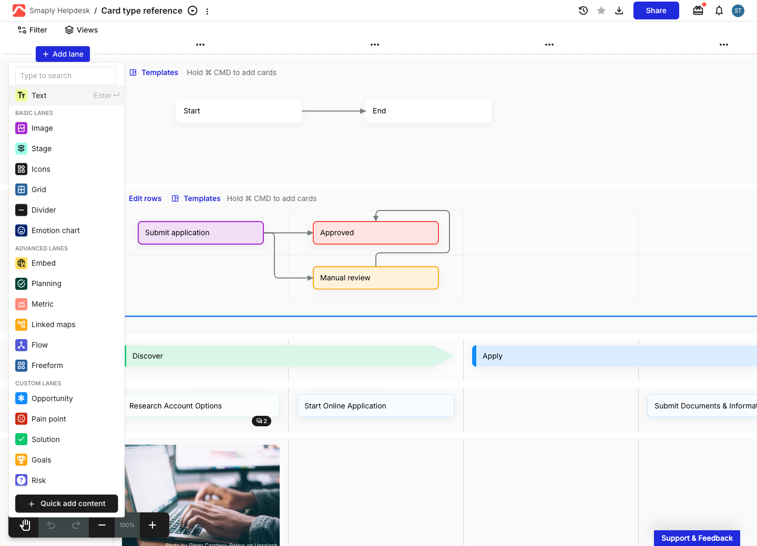The image size is (757, 546).
Task: Go to Smaply Helpdesk breadcrumb
Action: point(60,10)
